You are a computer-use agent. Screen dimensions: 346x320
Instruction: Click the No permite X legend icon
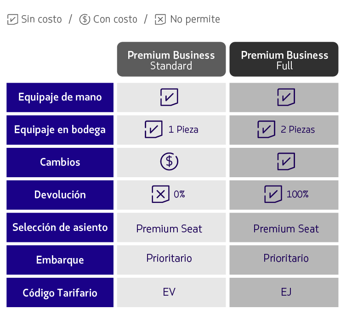pyautogui.click(x=160, y=19)
